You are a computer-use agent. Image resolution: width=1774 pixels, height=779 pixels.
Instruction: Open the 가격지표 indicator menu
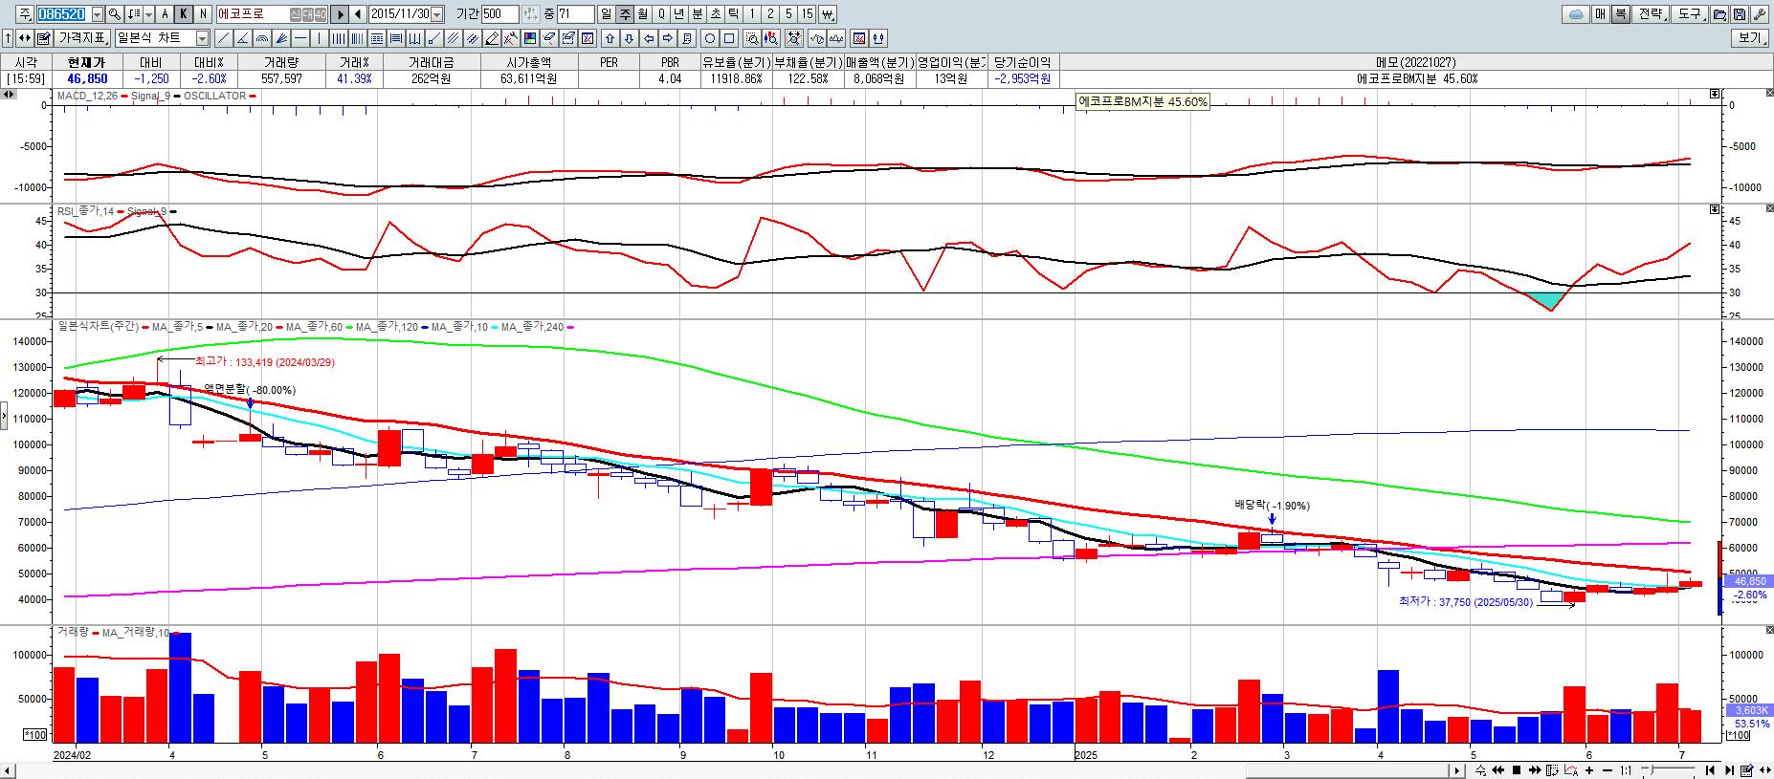81,38
